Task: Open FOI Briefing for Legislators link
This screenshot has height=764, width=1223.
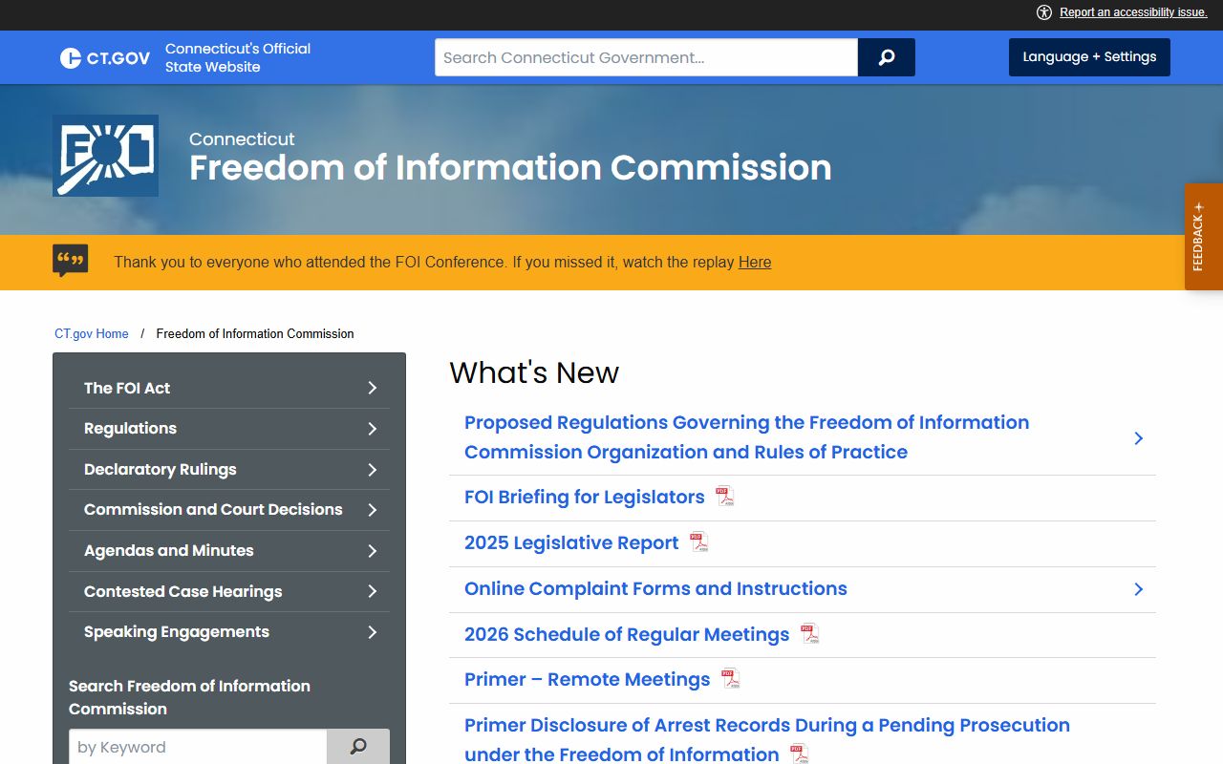Action: pyautogui.click(x=584, y=497)
